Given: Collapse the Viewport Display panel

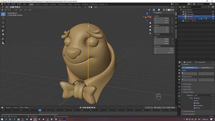Looking at the screenshot, I should [x=188, y=92].
